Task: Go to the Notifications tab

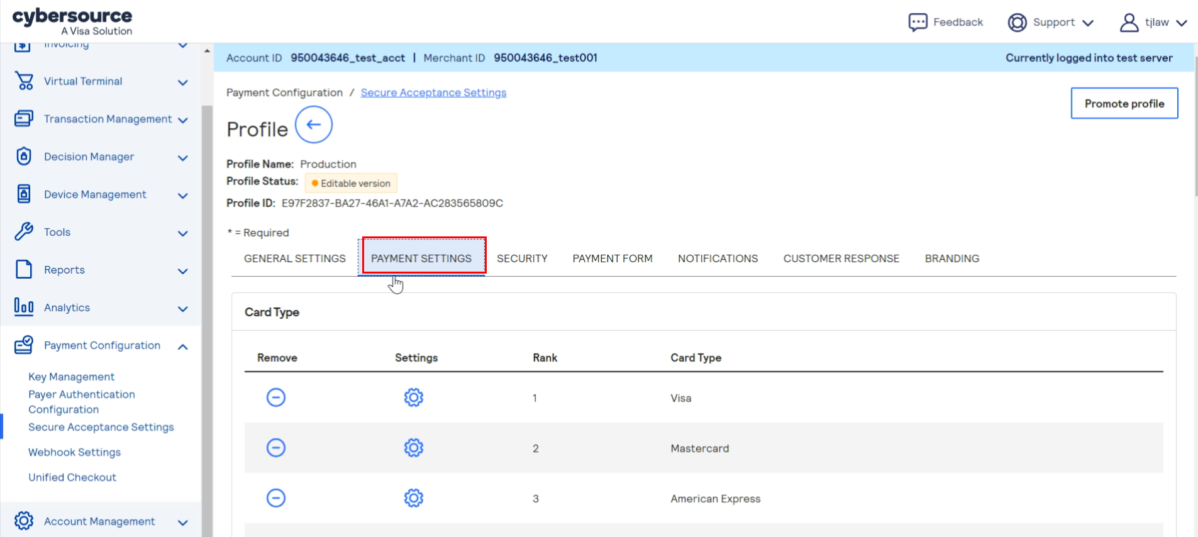Action: tap(718, 258)
